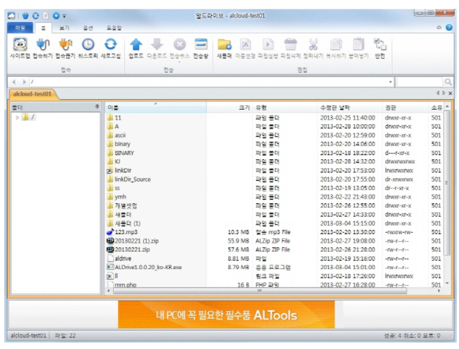This screenshot has height=349, width=459.
Task: Click the horizontal scrollbar of file list
Action: [x=260, y=291]
